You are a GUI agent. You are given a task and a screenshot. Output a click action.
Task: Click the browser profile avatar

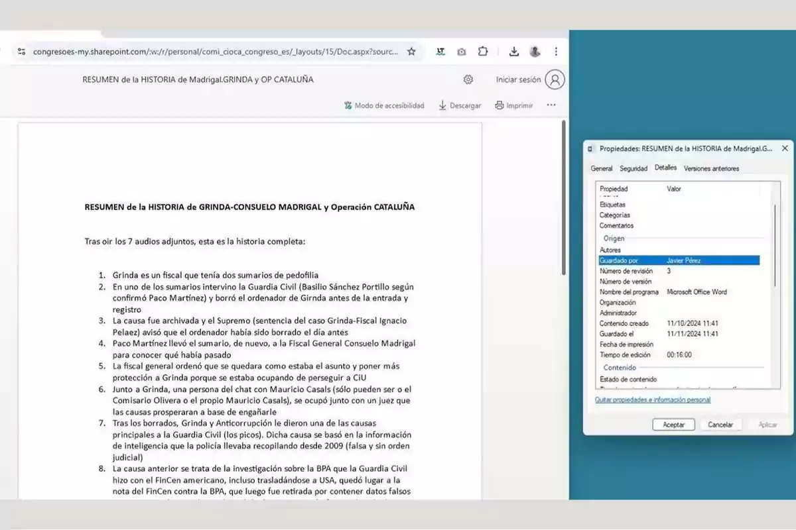coord(535,52)
